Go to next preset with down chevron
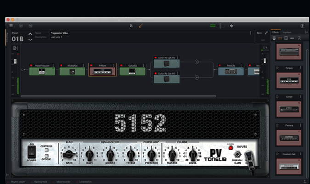Screen dimensions: 310x184 pyautogui.click(x=30, y=40)
